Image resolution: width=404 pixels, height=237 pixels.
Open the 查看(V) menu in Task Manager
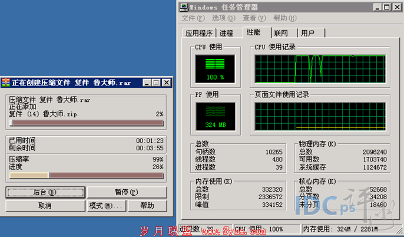pyautogui.click(x=254, y=18)
